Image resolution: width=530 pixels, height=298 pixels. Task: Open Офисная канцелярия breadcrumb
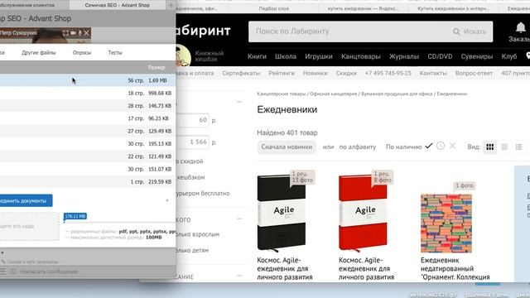pyautogui.click(x=333, y=94)
